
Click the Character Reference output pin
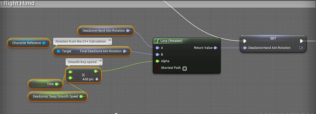[44, 43]
